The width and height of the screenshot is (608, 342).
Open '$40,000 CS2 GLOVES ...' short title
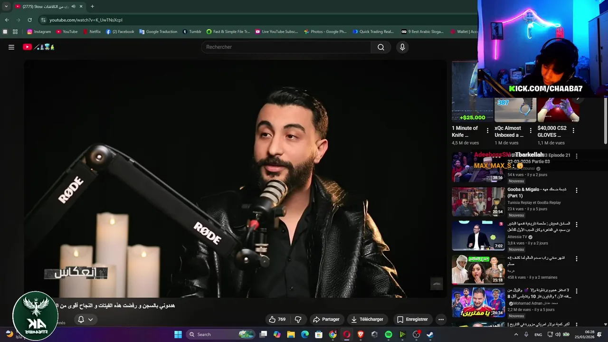[x=552, y=132]
